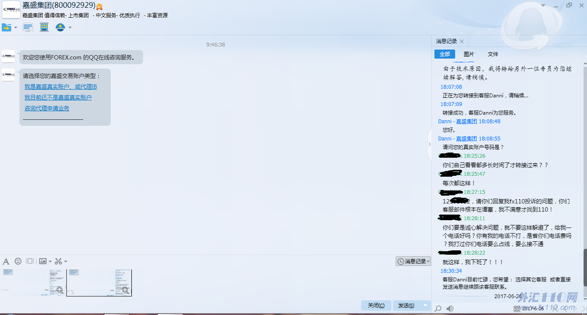Click the avatar beside the account type message
Screen dimensions: 587x315
pyautogui.click(x=8, y=75)
